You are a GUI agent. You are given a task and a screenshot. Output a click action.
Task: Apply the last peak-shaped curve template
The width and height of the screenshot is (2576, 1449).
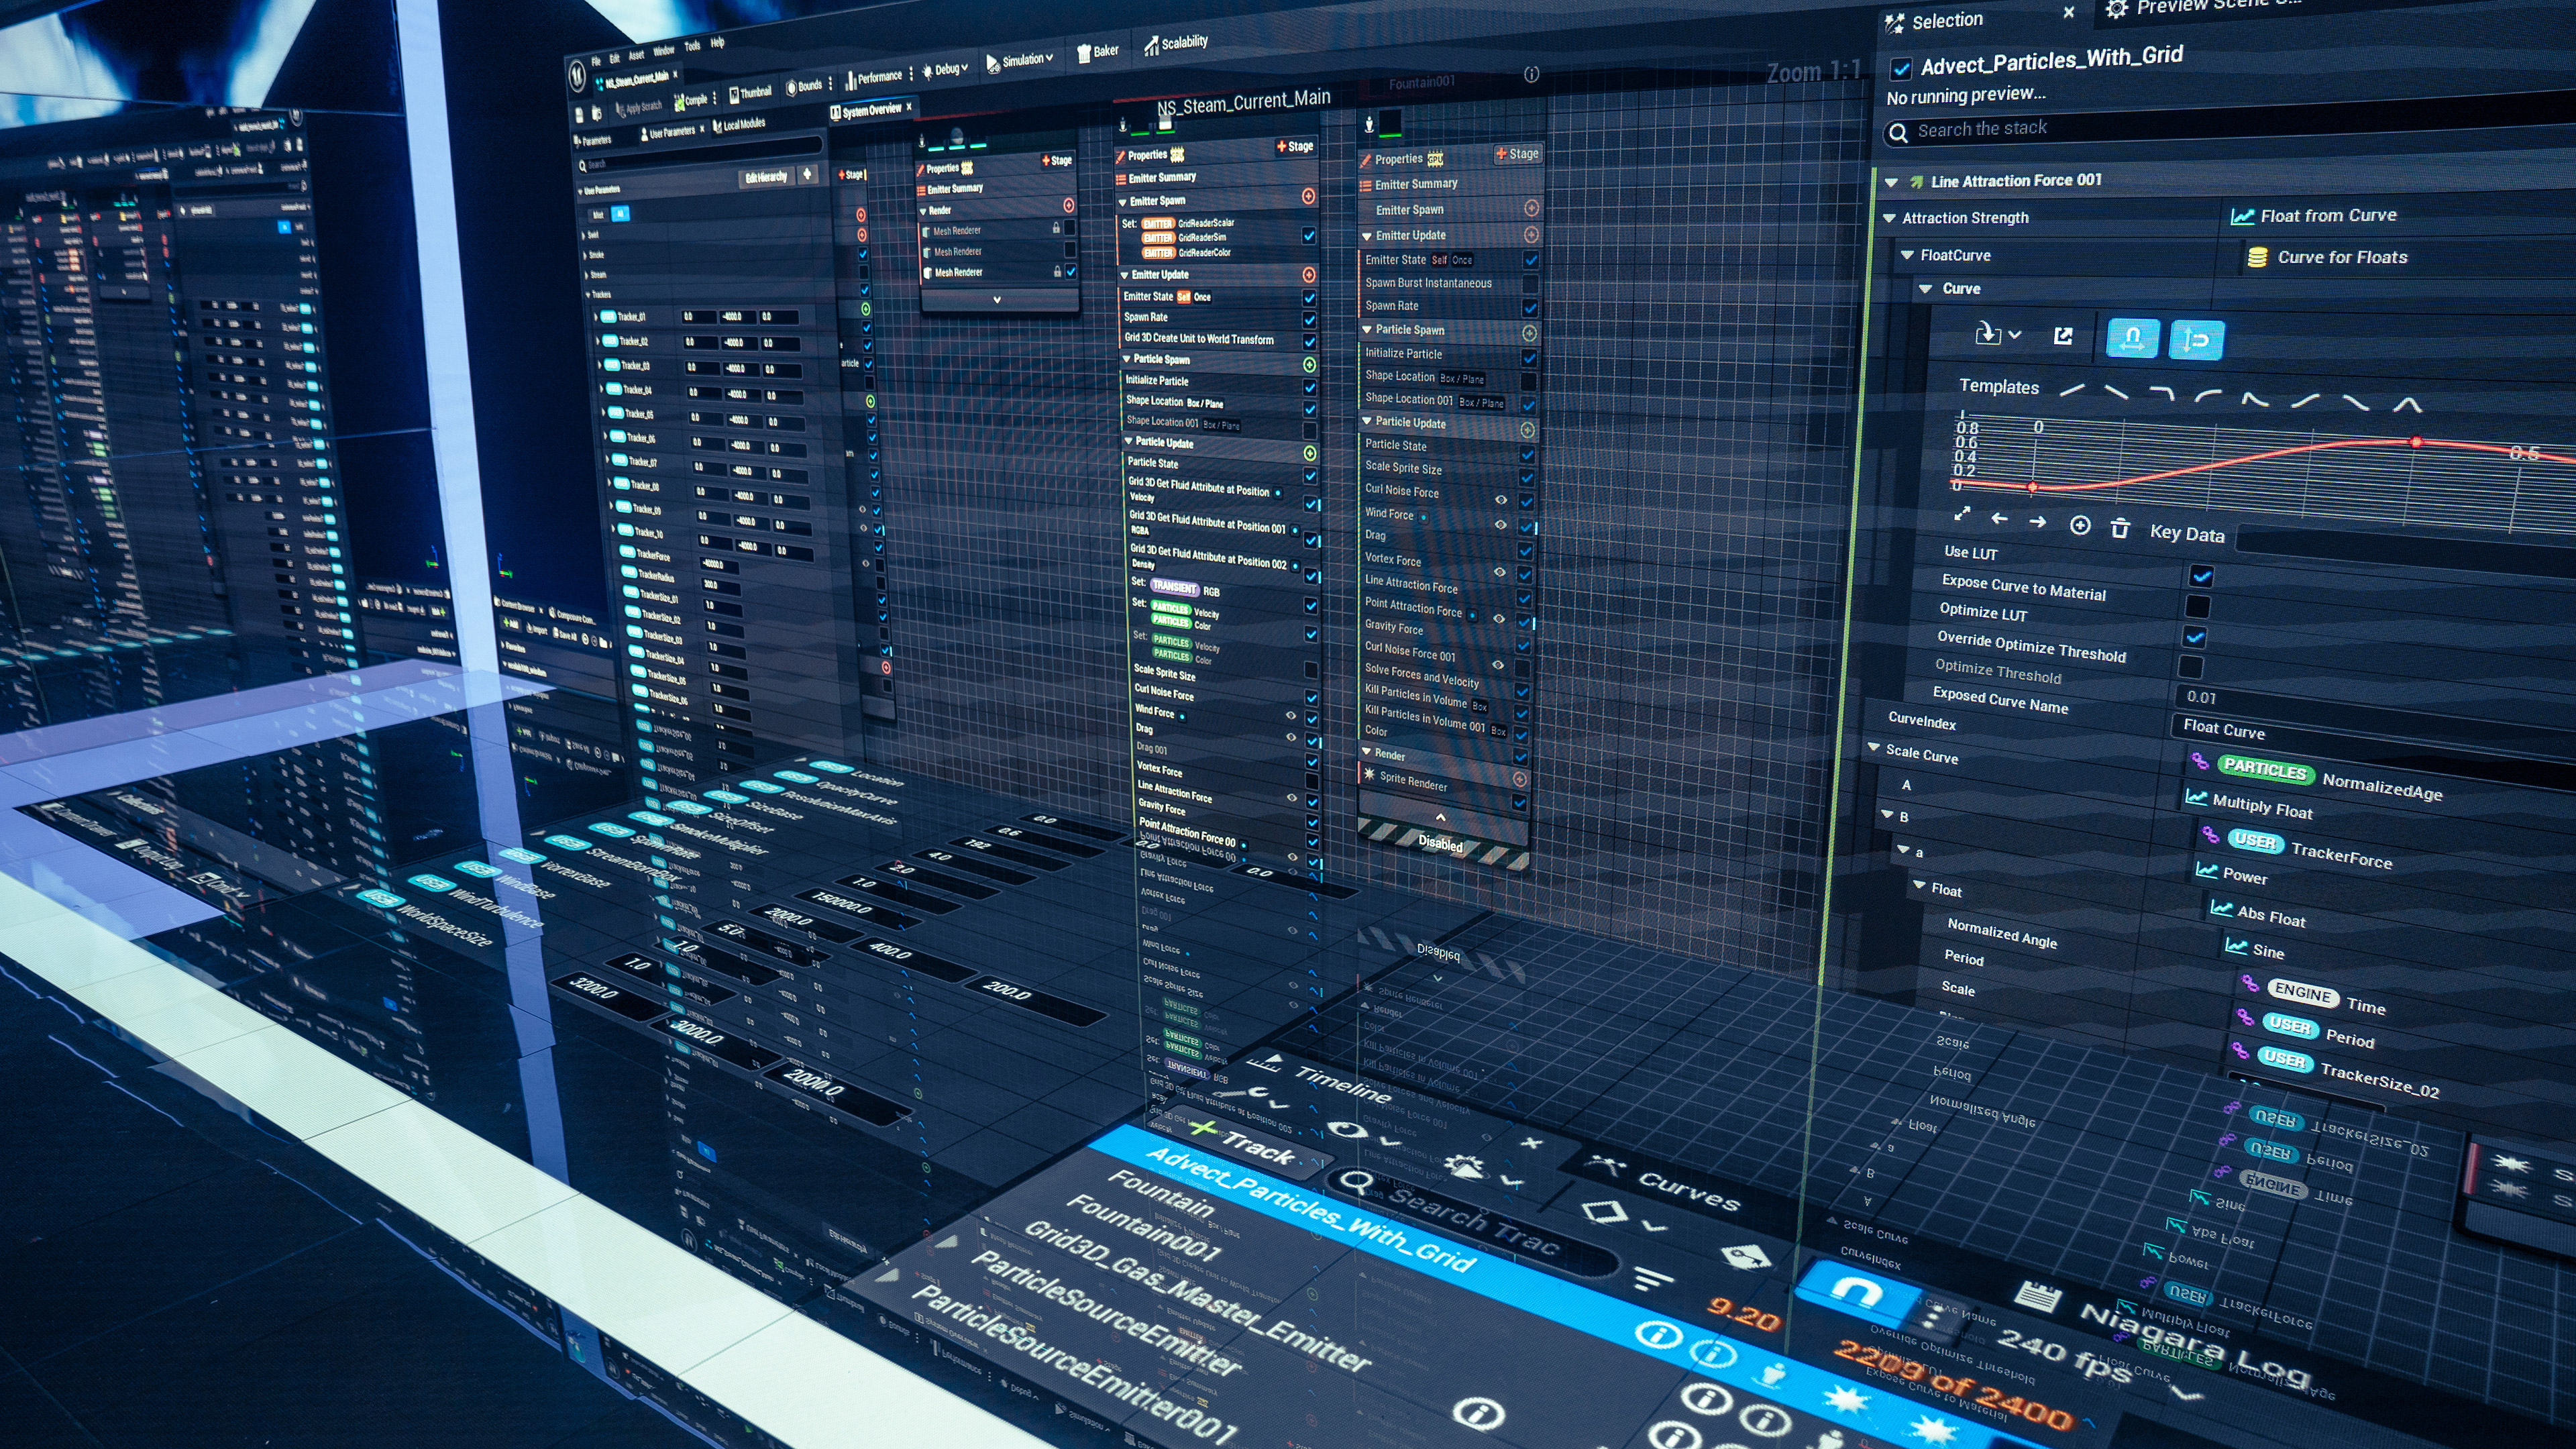point(2407,405)
